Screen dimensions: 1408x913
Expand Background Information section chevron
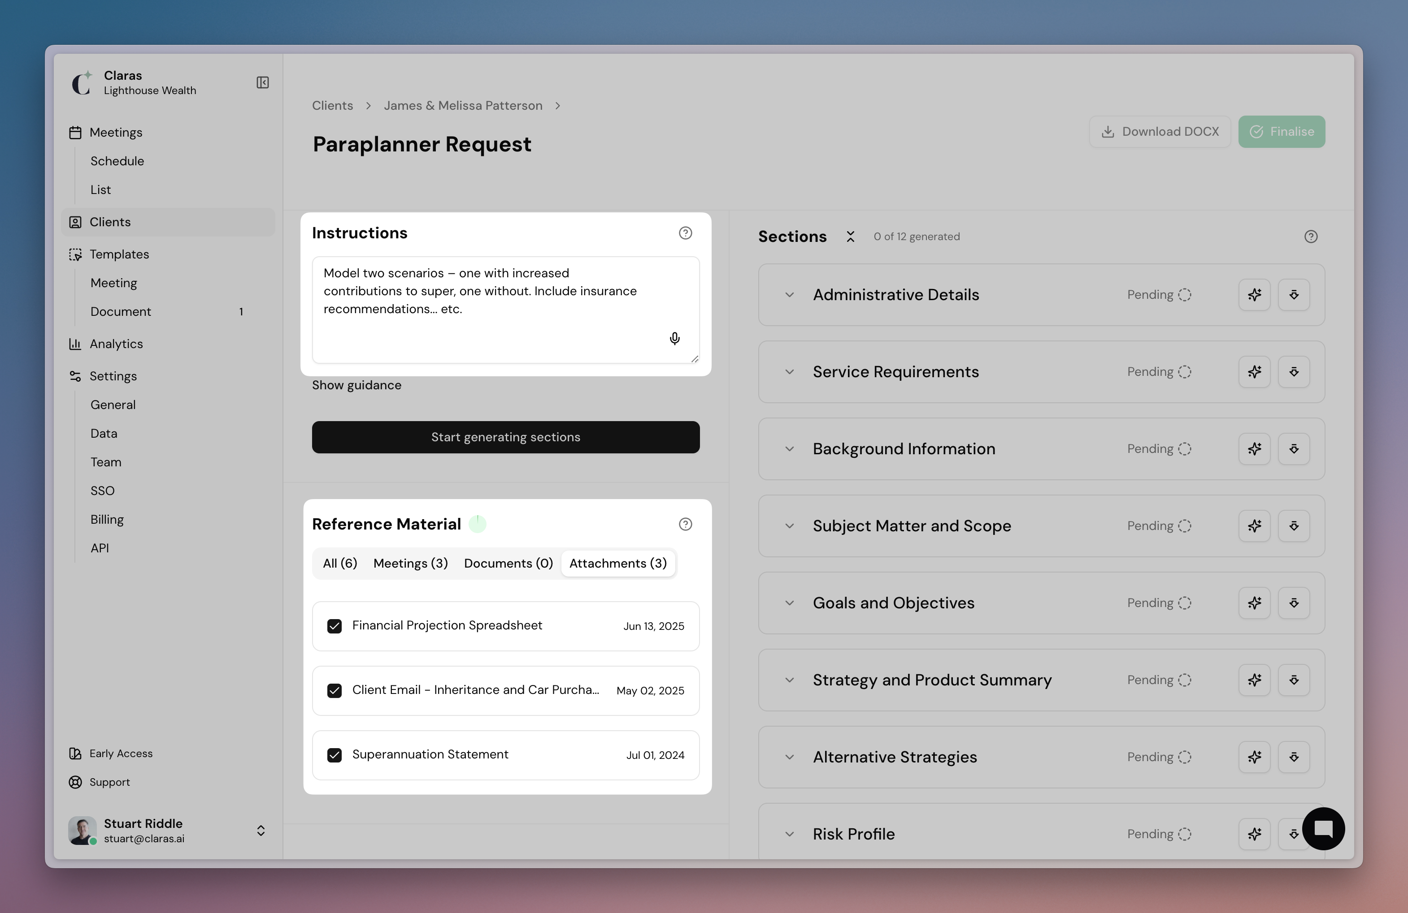pyautogui.click(x=789, y=449)
